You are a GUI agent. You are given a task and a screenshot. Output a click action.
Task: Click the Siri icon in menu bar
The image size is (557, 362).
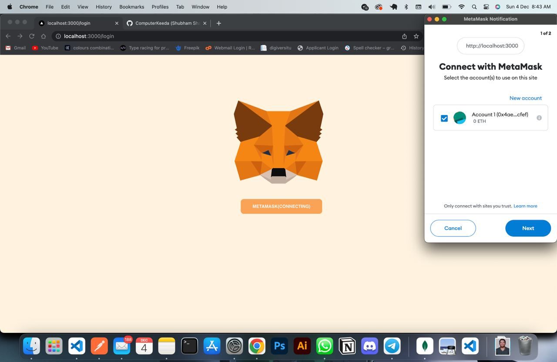click(497, 7)
